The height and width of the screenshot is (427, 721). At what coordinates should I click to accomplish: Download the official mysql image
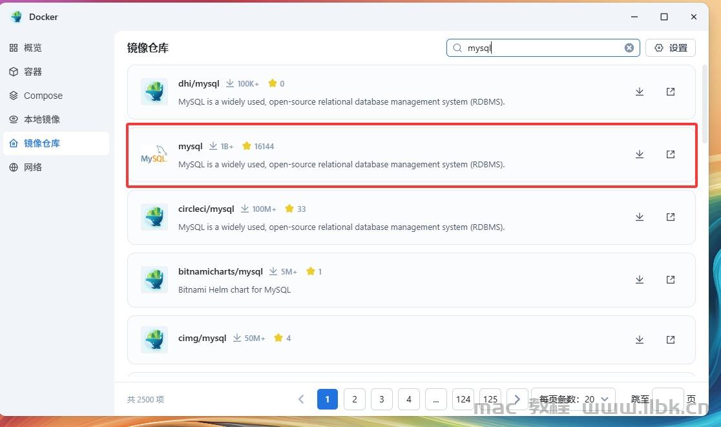click(639, 154)
